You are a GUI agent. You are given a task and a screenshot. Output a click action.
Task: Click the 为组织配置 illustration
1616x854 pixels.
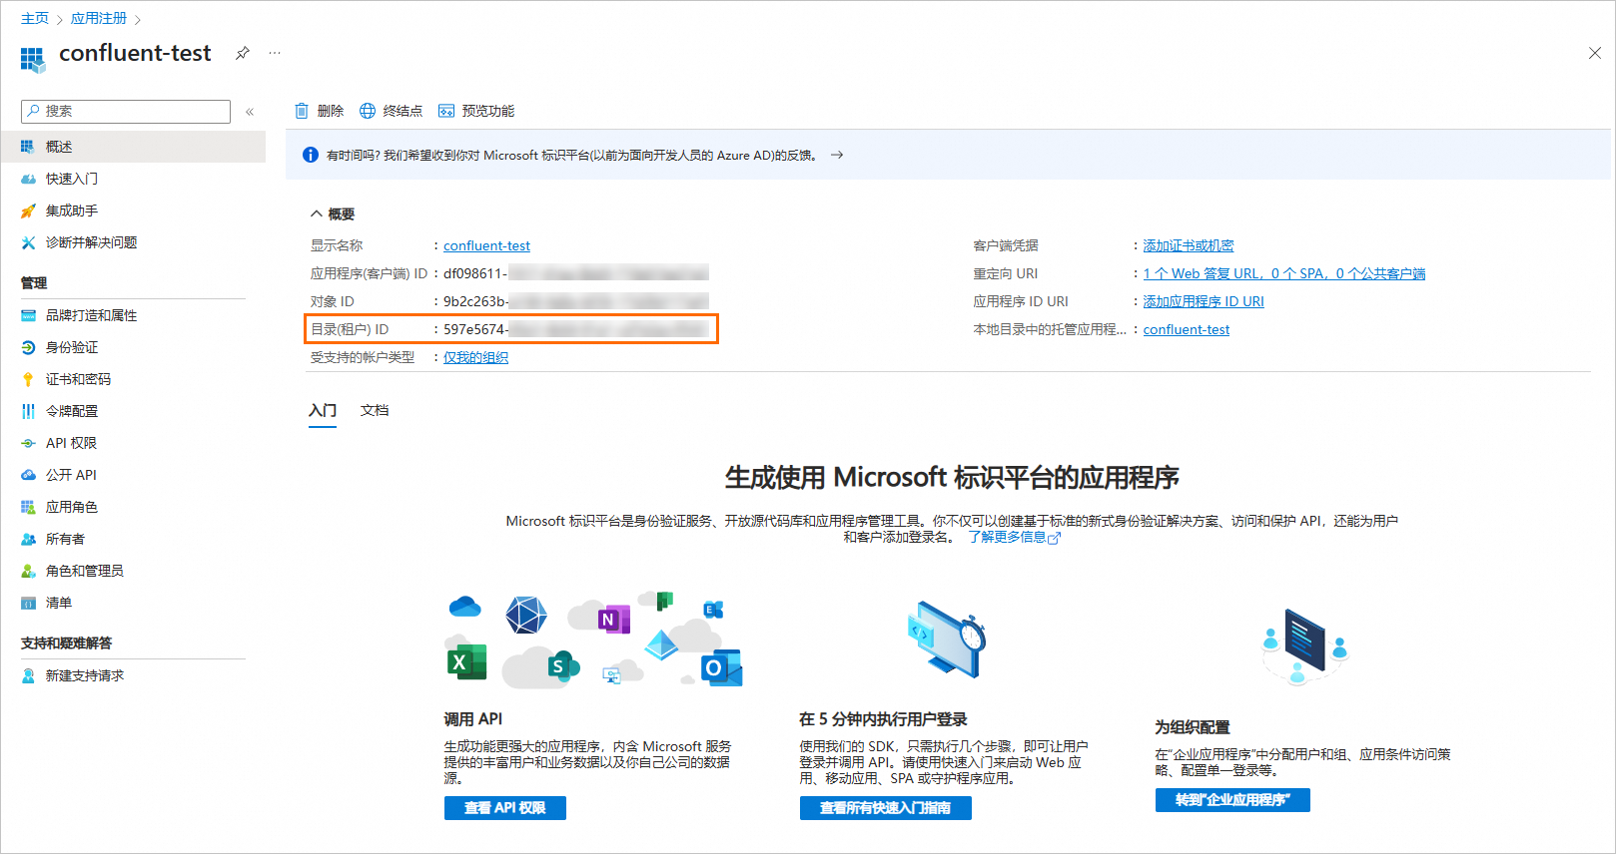pyautogui.click(x=1304, y=645)
